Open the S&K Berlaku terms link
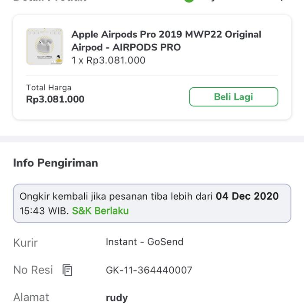The image size is (304, 304). (x=100, y=211)
